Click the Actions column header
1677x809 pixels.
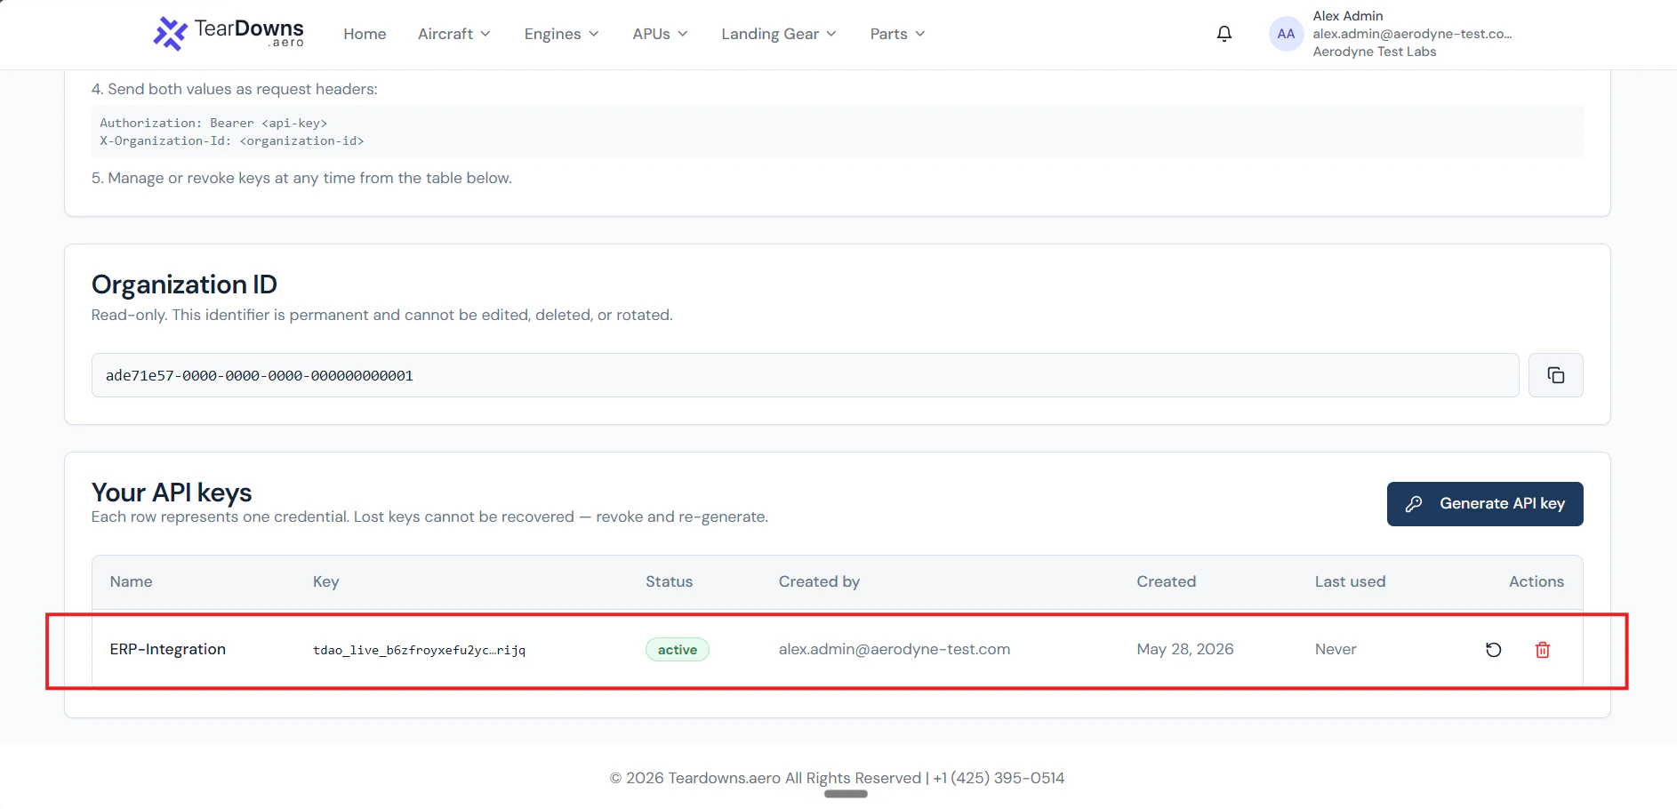pos(1536,581)
